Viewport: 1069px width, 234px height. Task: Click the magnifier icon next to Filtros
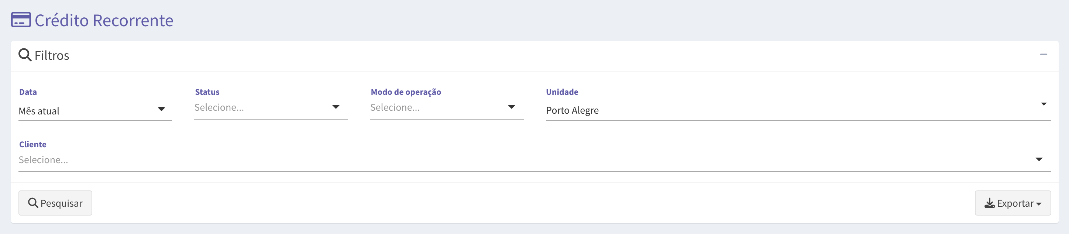pos(25,55)
